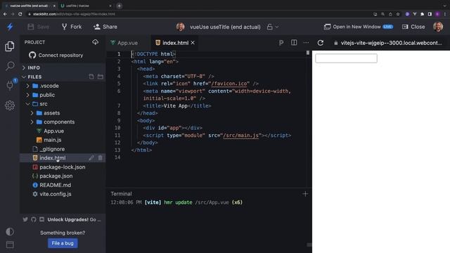This screenshot has height=253, width=450.
Task: Click the Close preview button
Action: pyautogui.click(x=413, y=27)
